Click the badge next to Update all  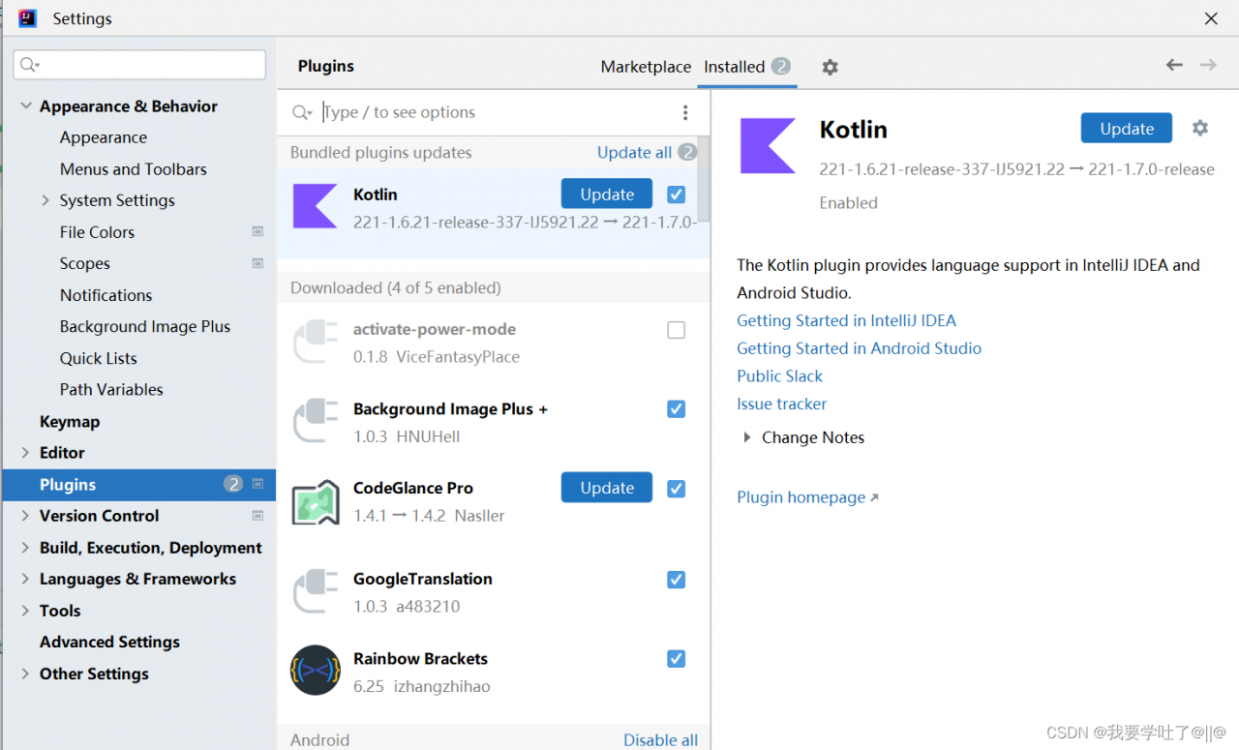click(x=687, y=152)
